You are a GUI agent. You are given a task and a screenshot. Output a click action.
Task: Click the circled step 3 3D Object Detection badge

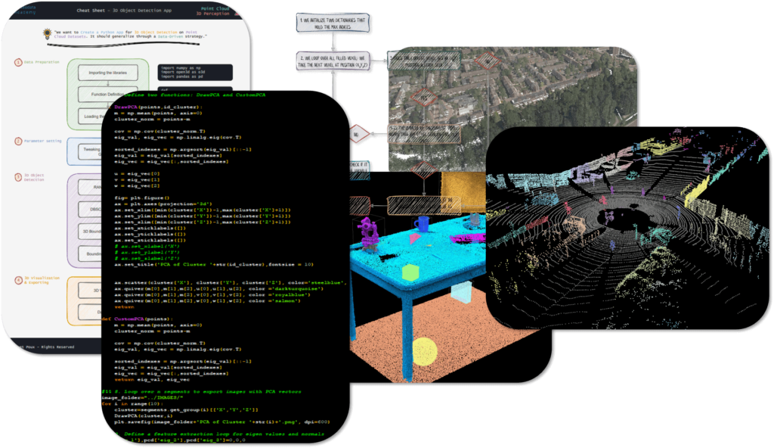point(20,176)
